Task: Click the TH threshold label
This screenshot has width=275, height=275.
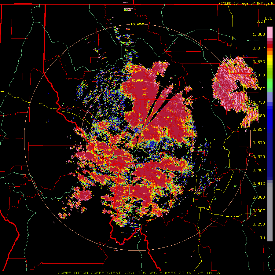Action: [262, 238]
